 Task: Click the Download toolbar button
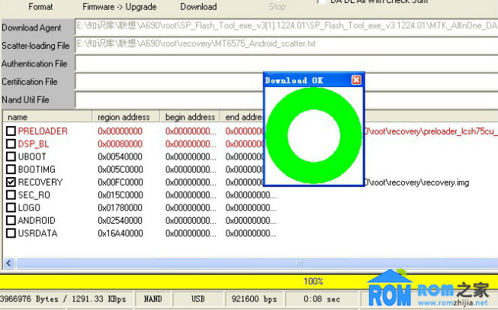[198, 7]
